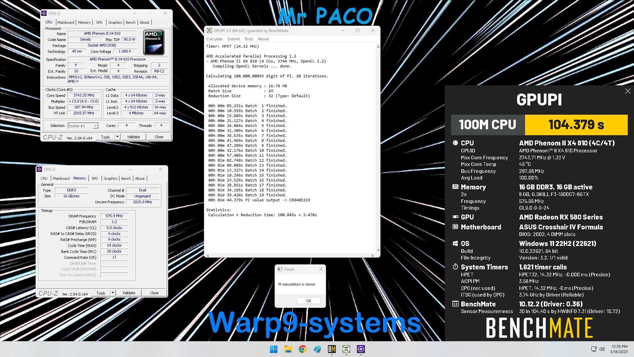Click the Multiplier value x 13.0

click(x=84, y=101)
